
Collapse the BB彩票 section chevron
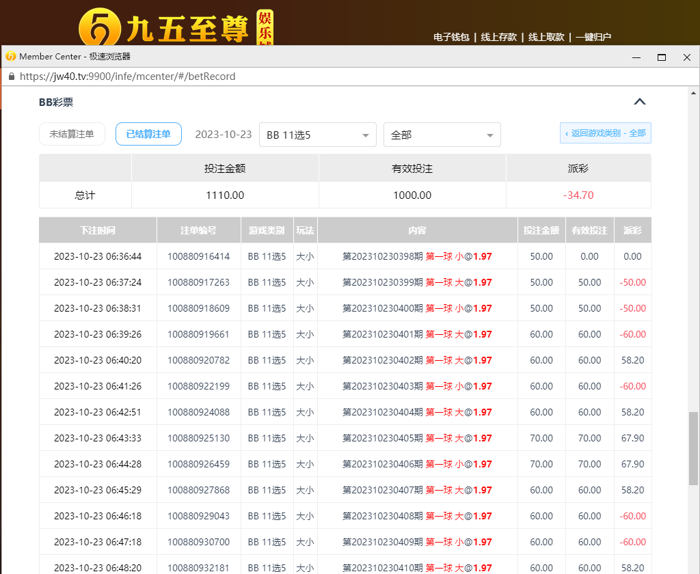[639, 102]
